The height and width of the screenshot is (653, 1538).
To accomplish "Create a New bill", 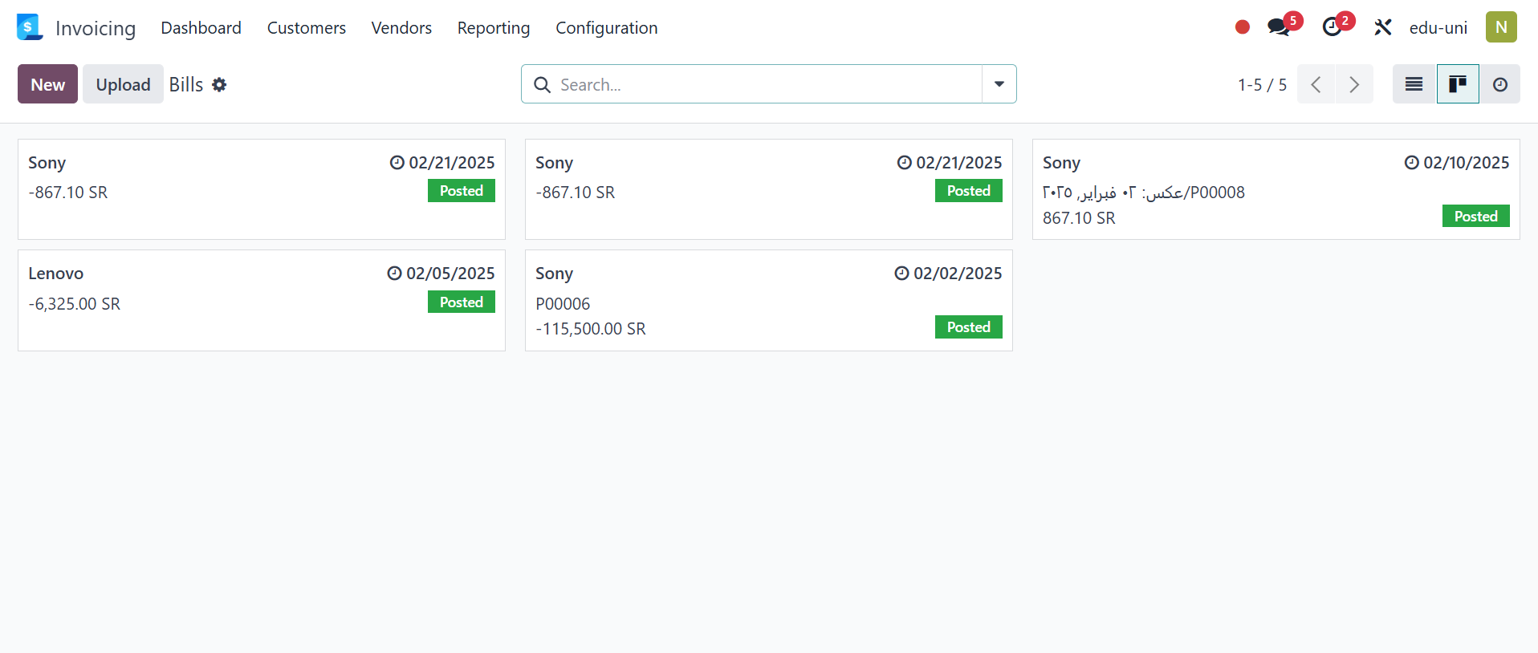I will tap(47, 84).
